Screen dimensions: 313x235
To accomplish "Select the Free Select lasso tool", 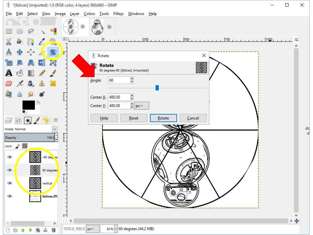I will pos(31,31).
